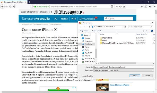Select the $RECYCLE.BIN folder
Viewport: 157px width, 93px height.
pyautogui.click(x=106, y=38)
